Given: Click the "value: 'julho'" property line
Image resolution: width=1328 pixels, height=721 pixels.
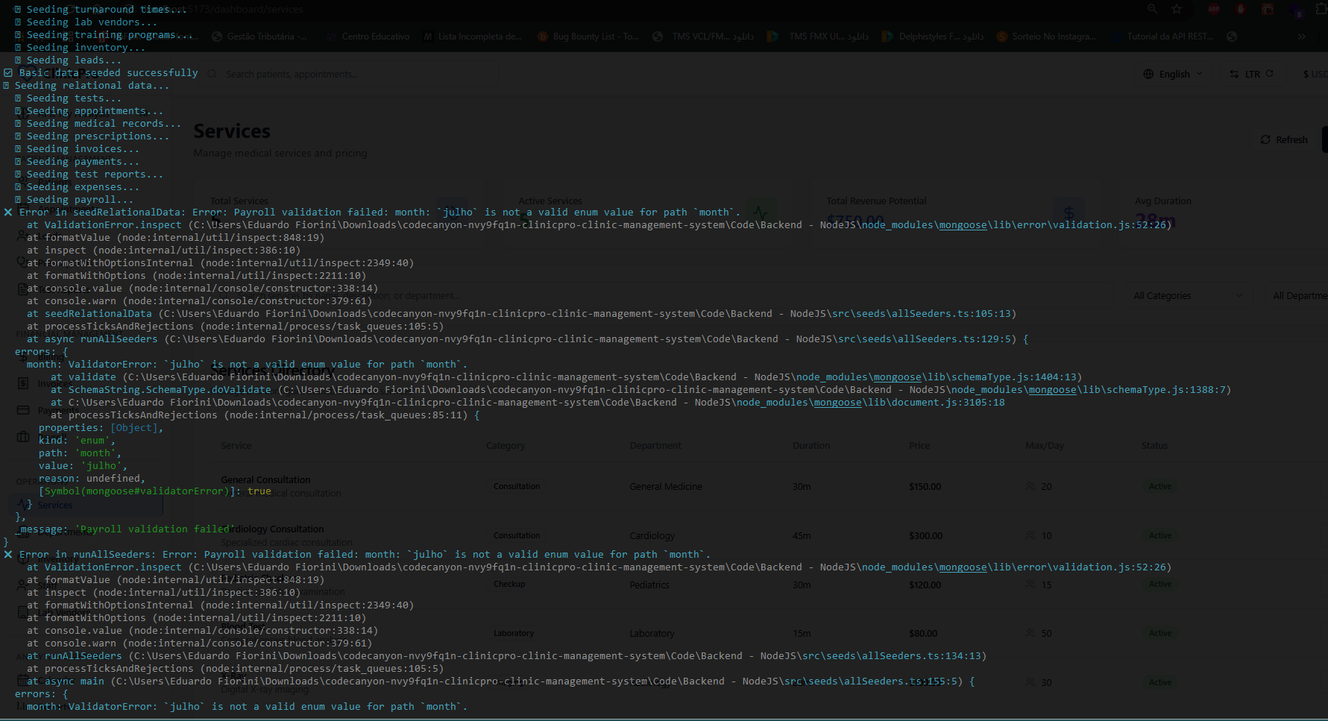Looking at the screenshot, I should 82,465.
